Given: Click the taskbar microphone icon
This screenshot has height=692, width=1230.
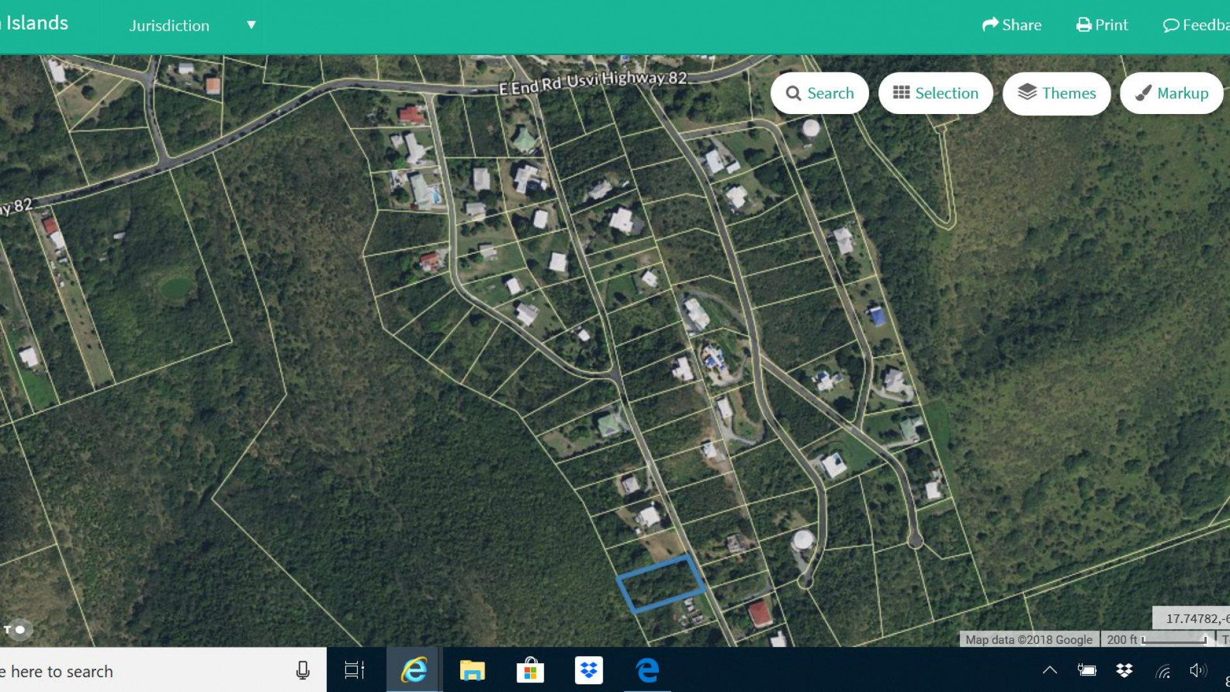Looking at the screenshot, I should click(x=303, y=670).
